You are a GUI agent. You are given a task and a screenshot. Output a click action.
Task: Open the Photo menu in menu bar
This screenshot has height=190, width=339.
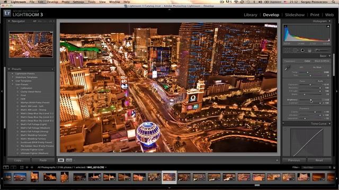coord(66,2)
